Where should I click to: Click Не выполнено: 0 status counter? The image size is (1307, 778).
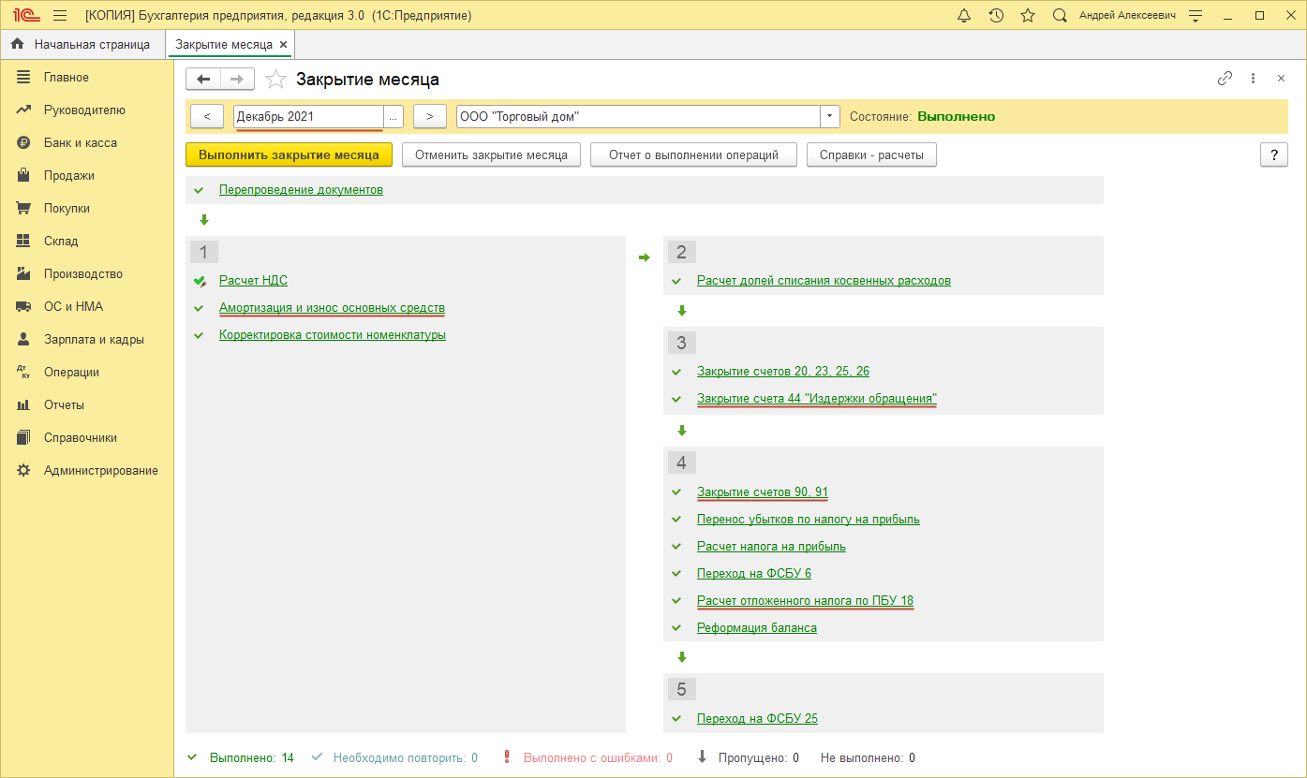click(868, 757)
